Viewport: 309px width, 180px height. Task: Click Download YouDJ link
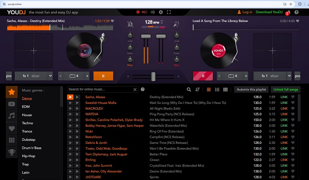(269, 12)
